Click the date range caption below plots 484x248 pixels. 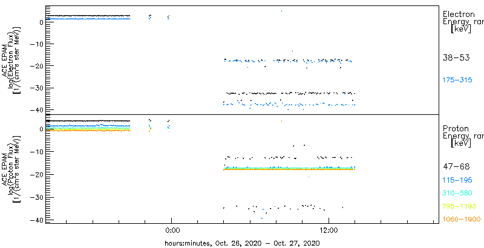tap(242, 243)
